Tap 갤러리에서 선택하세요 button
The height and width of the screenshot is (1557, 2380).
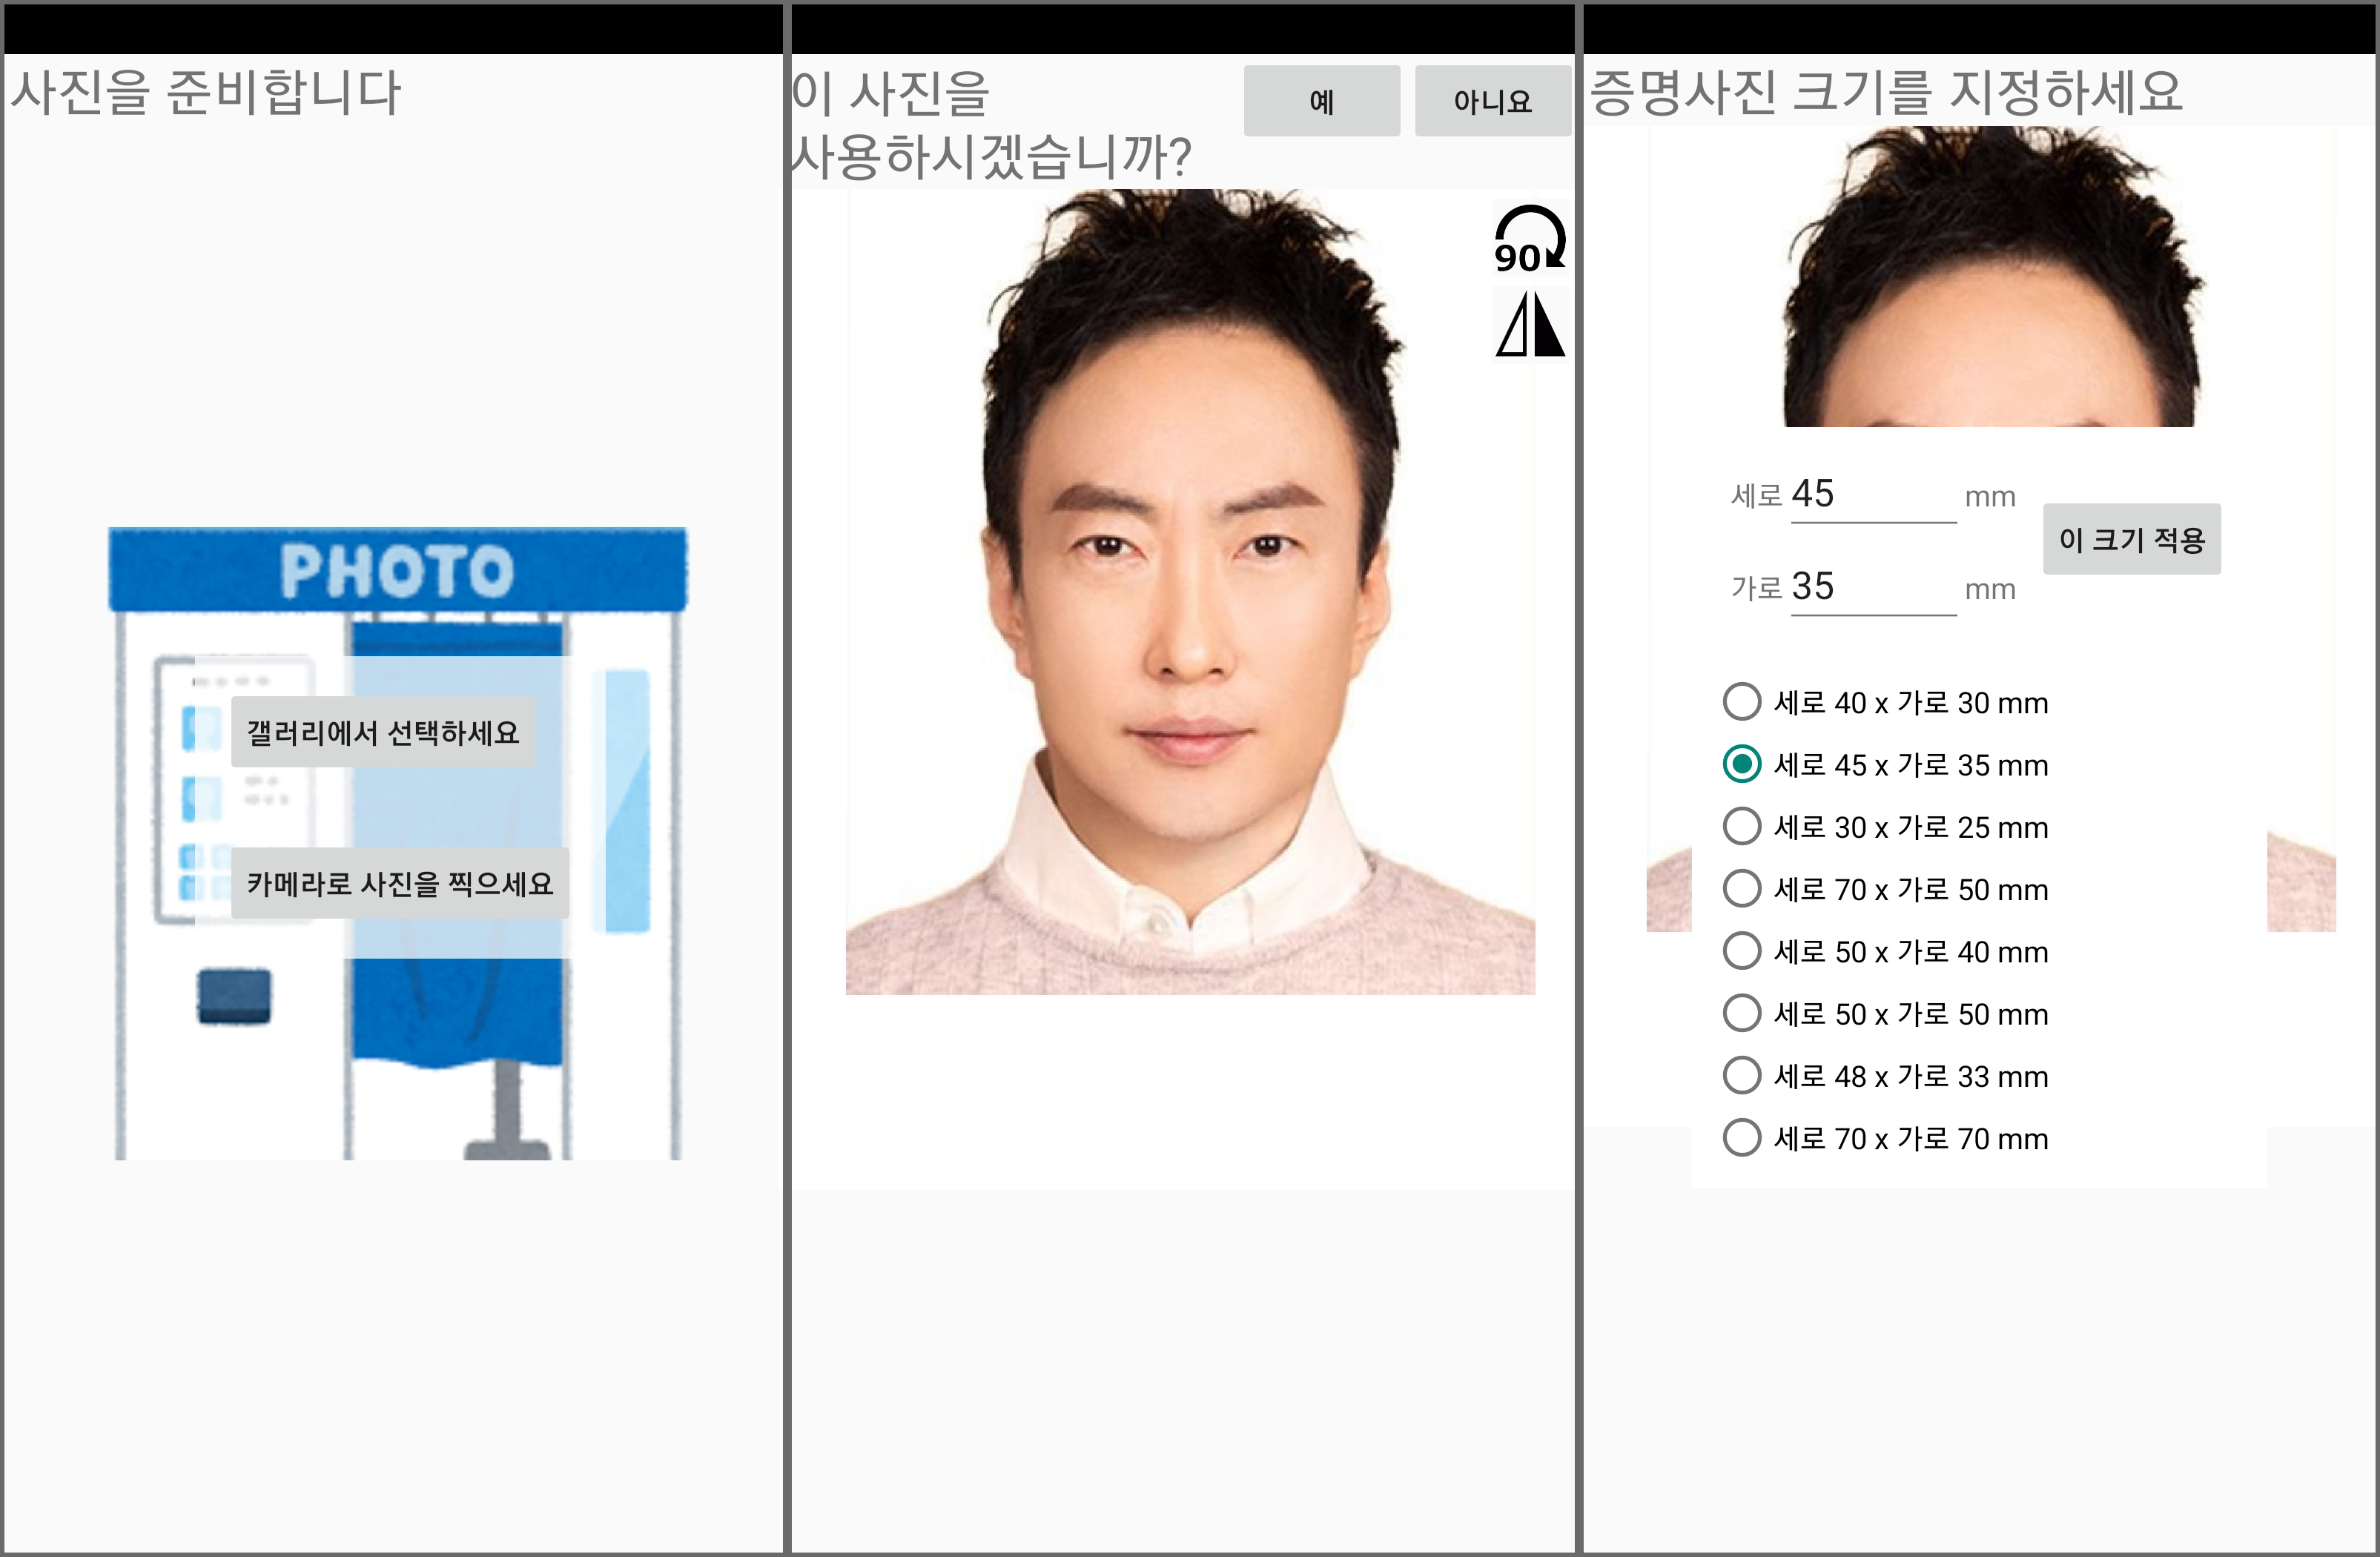pos(383,732)
